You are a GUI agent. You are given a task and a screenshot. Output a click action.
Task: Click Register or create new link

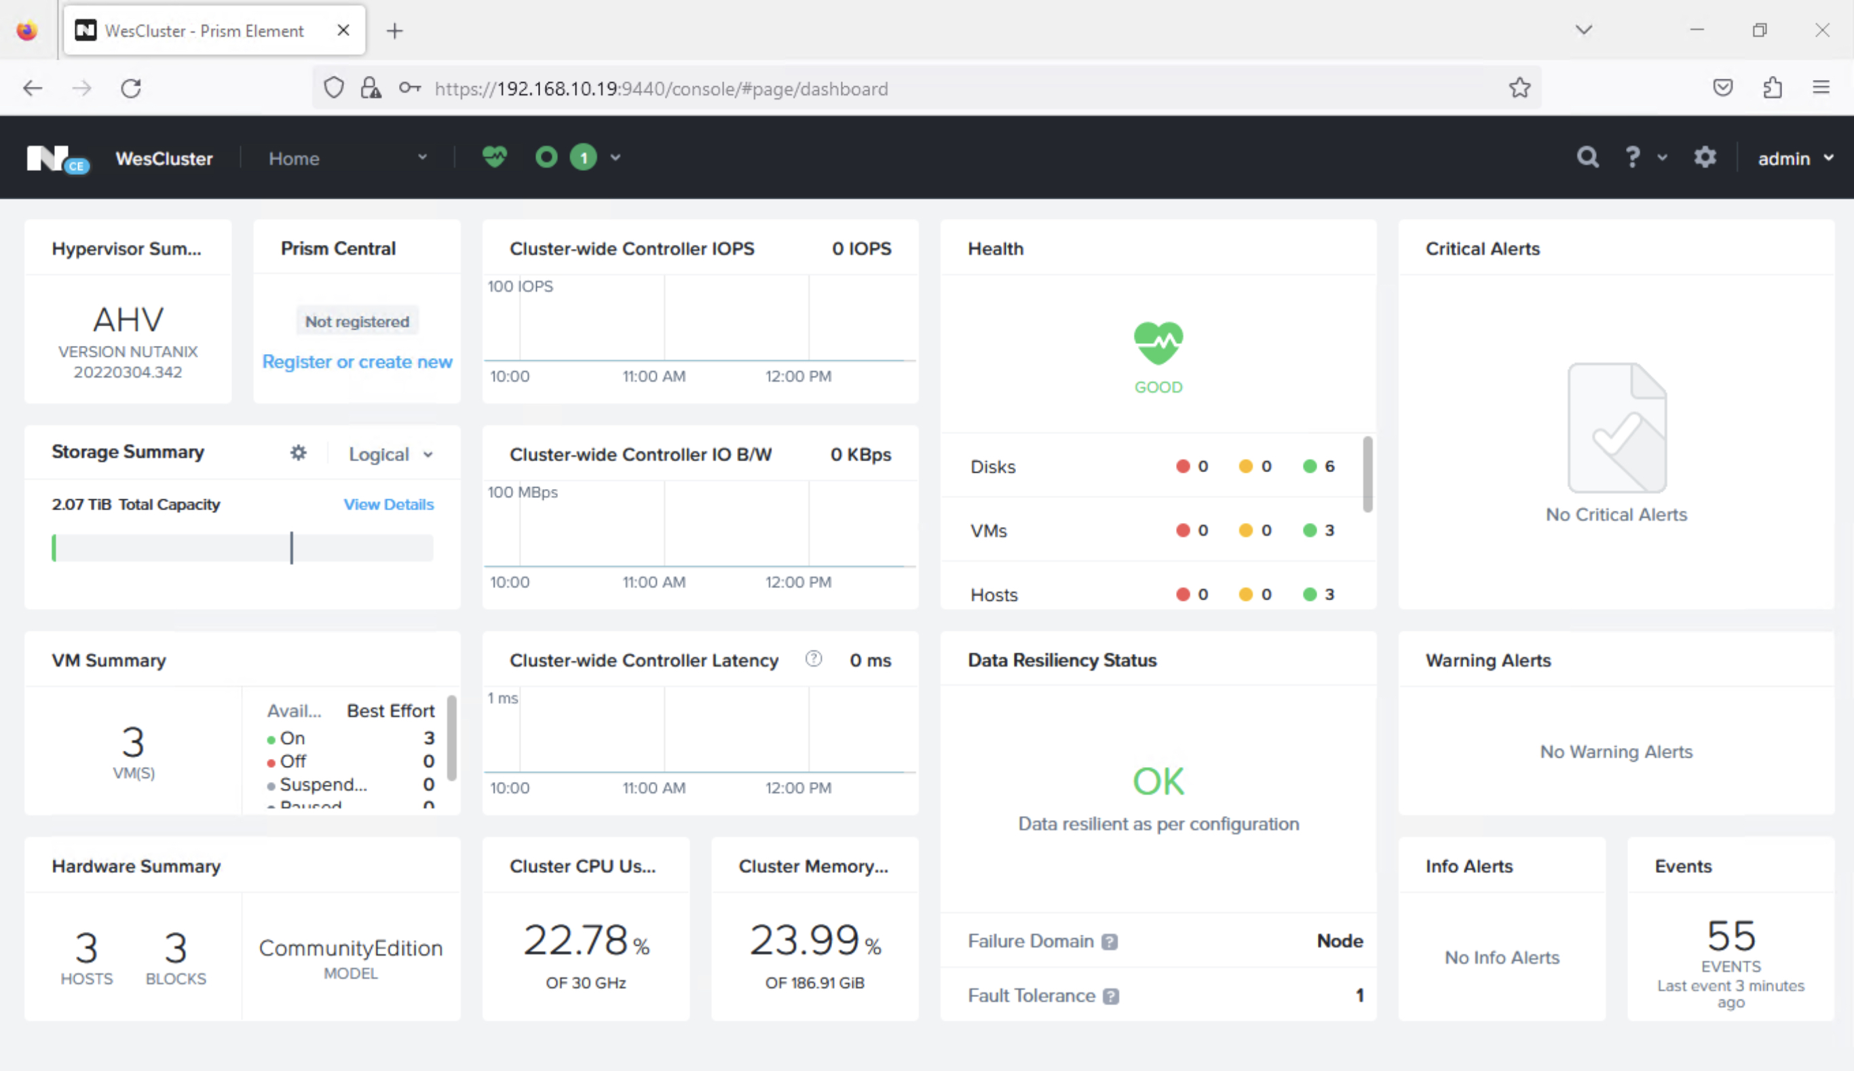357,362
